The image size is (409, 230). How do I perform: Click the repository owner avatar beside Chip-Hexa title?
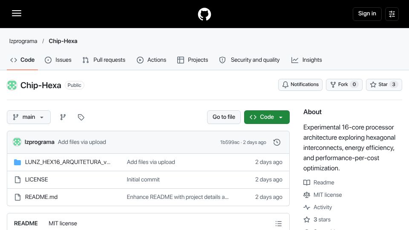click(x=12, y=85)
